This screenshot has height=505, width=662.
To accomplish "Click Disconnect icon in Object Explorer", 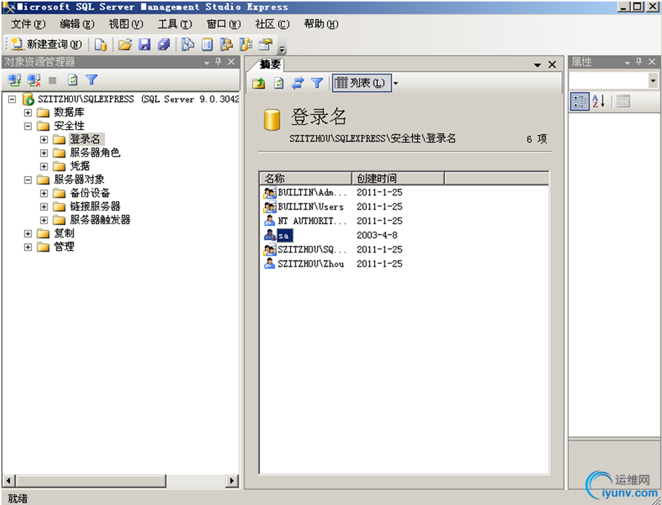I will click(33, 79).
